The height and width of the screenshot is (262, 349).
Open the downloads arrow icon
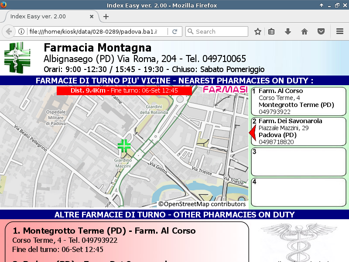[x=288, y=31]
